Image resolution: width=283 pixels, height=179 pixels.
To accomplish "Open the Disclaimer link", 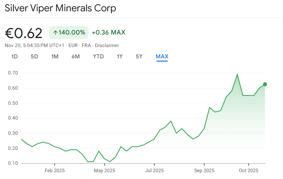I will click(x=107, y=45).
